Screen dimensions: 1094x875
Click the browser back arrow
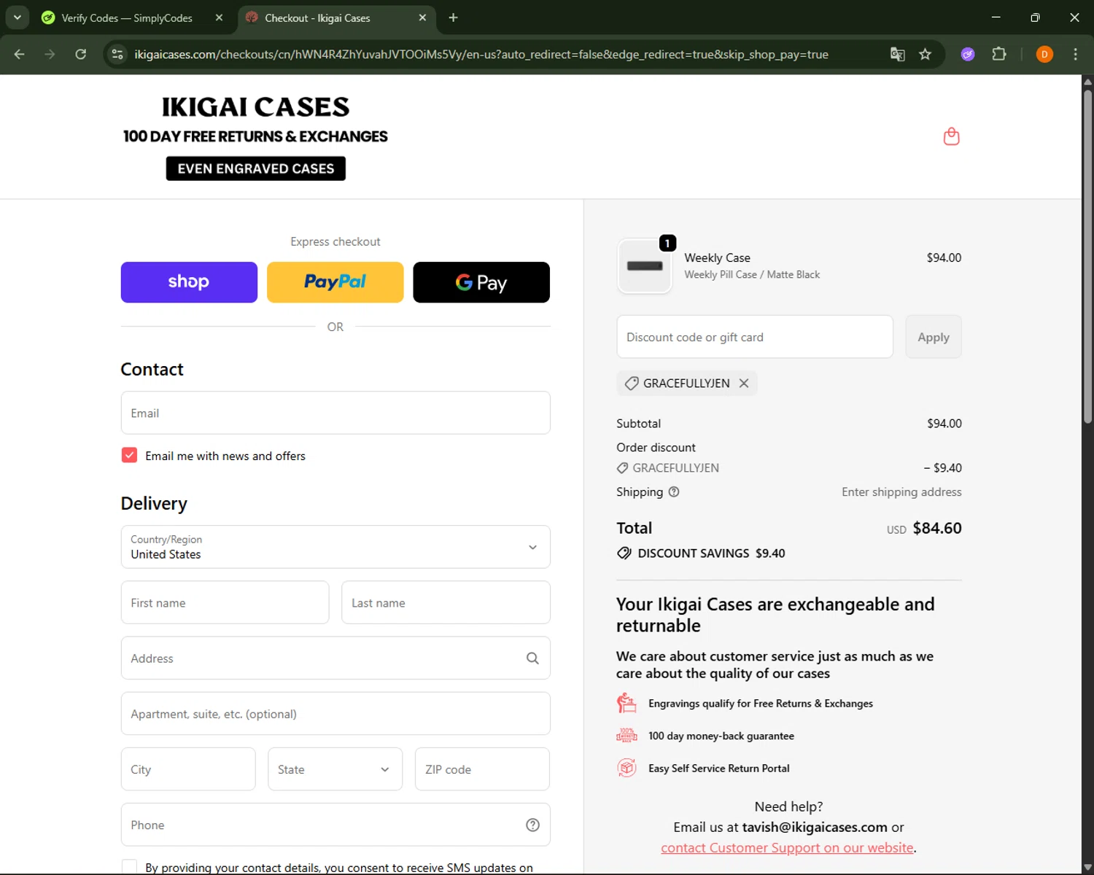(x=20, y=54)
